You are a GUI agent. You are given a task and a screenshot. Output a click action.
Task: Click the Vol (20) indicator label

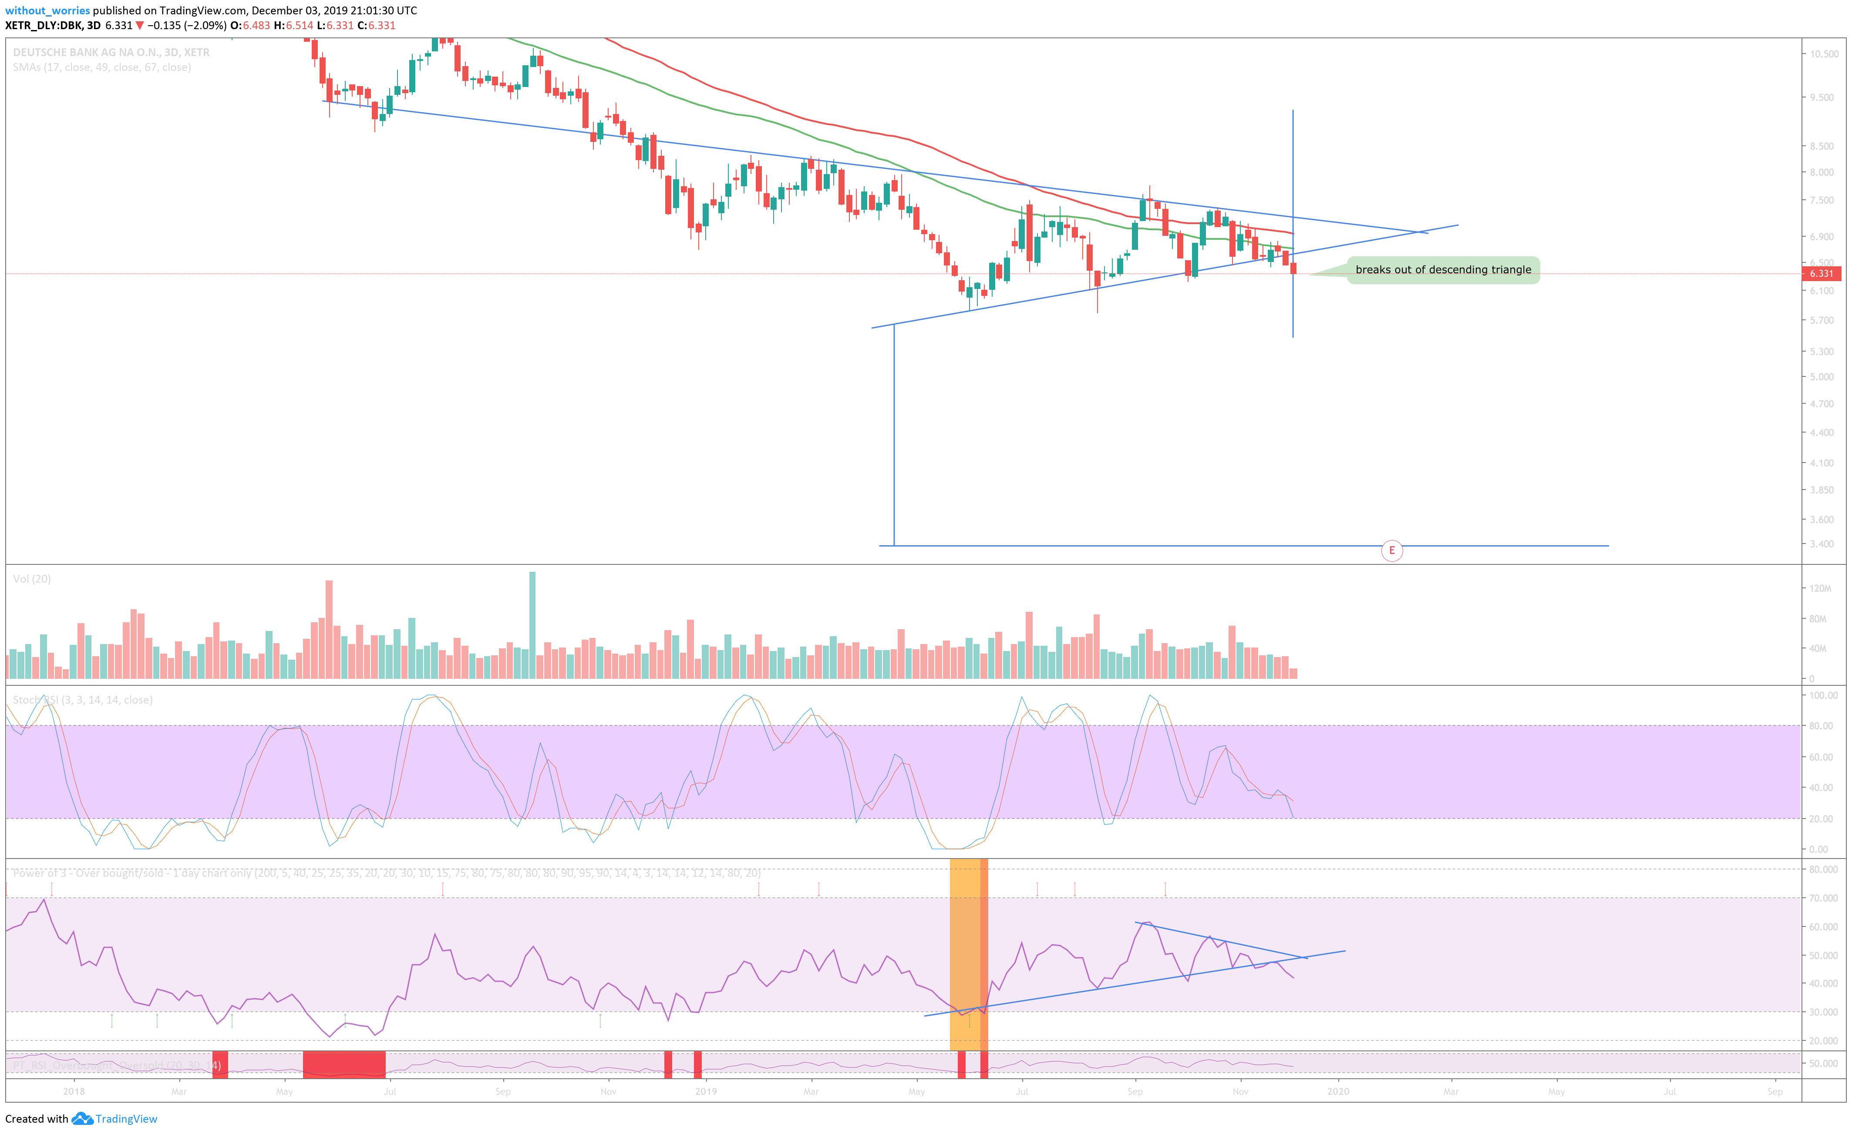click(x=32, y=579)
